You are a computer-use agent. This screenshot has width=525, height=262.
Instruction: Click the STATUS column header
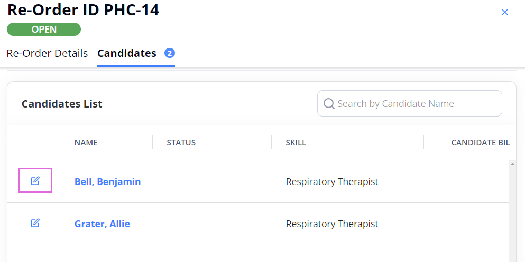181,142
